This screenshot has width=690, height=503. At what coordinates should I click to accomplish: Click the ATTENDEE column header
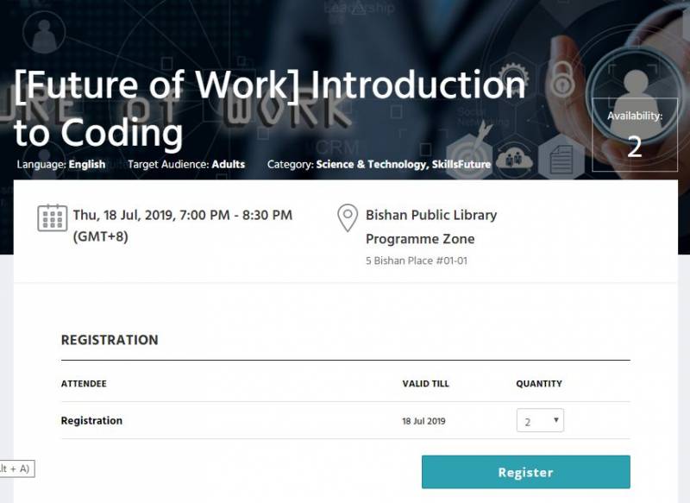click(x=84, y=383)
